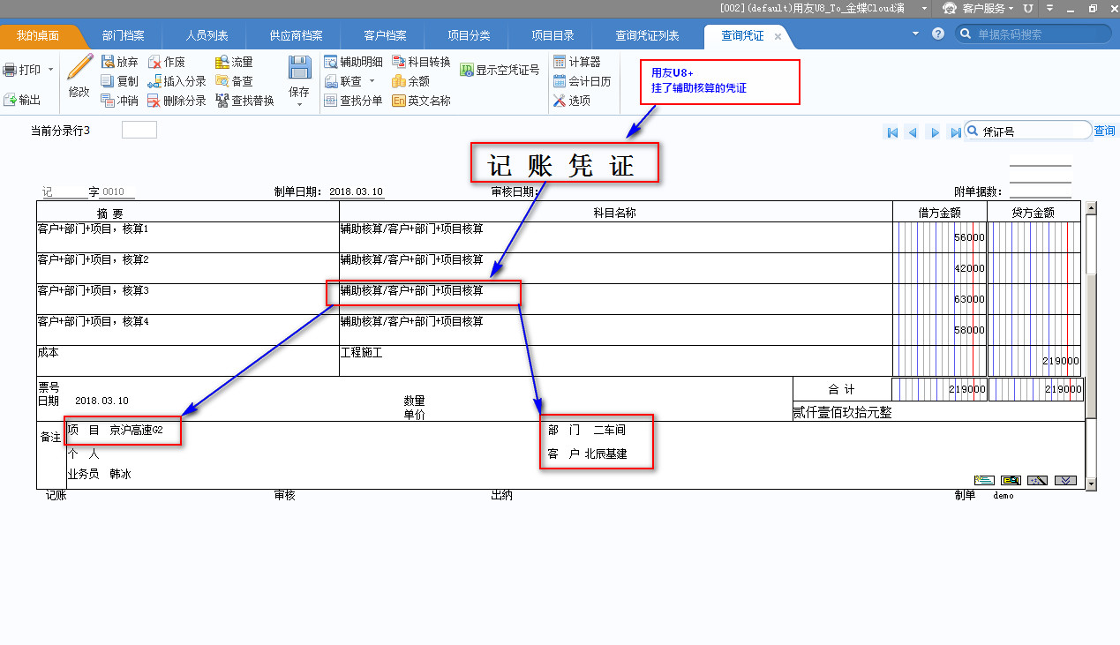1120x645 pixels.
Task: Switch to the 查询凭证列表 tab
Action: point(647,36)
